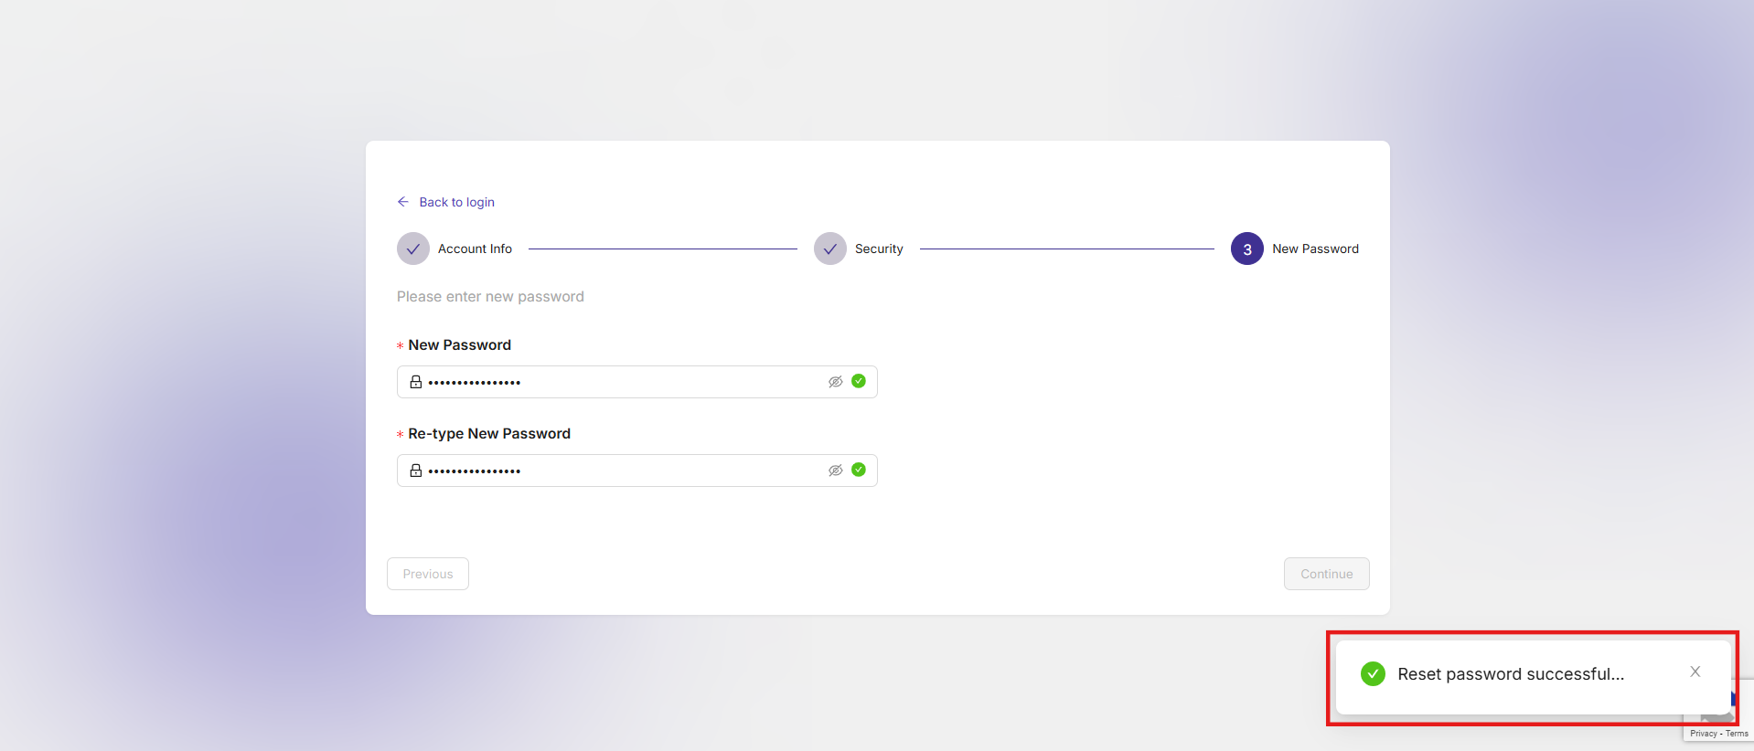The height and width of the screenshot is (751, 1754).
Task: Click the Account Info step checkmark circle
Action: [x=413, y=249]
